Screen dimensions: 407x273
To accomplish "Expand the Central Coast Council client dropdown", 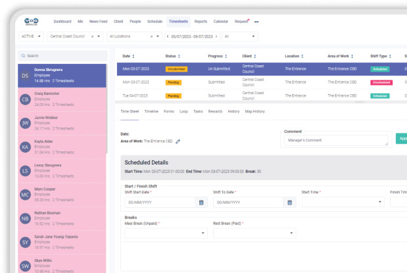I will 99,36.
